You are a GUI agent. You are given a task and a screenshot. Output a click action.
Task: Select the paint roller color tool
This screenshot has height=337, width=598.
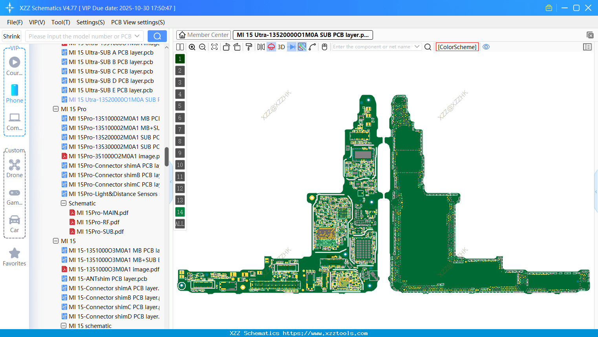249,47
